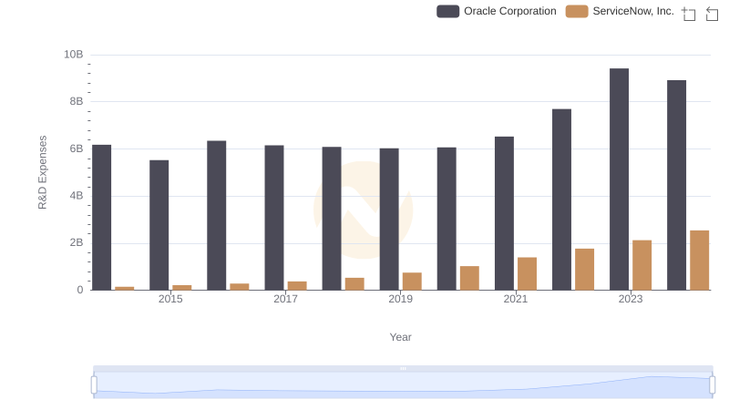Viewport: 729px width, 420px height.
Task: Click the left handle of the zoom slider
Action: click(94, 384)
